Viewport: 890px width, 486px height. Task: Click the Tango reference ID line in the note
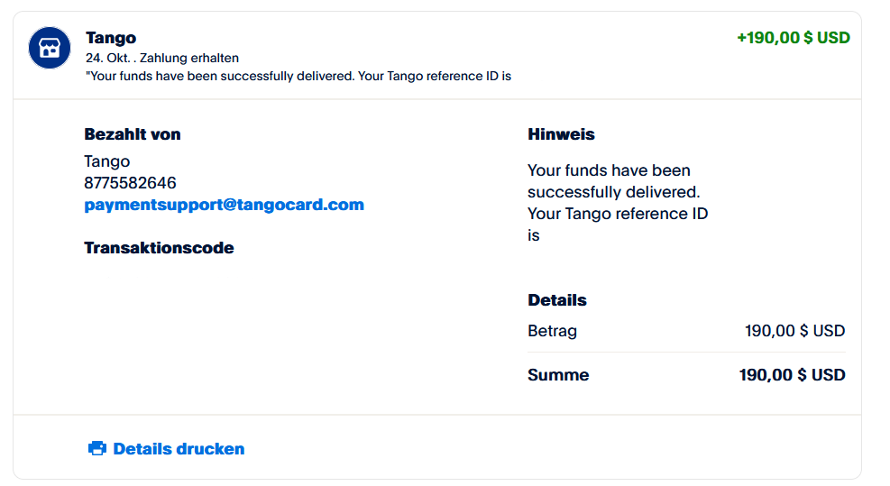point(618,214)
